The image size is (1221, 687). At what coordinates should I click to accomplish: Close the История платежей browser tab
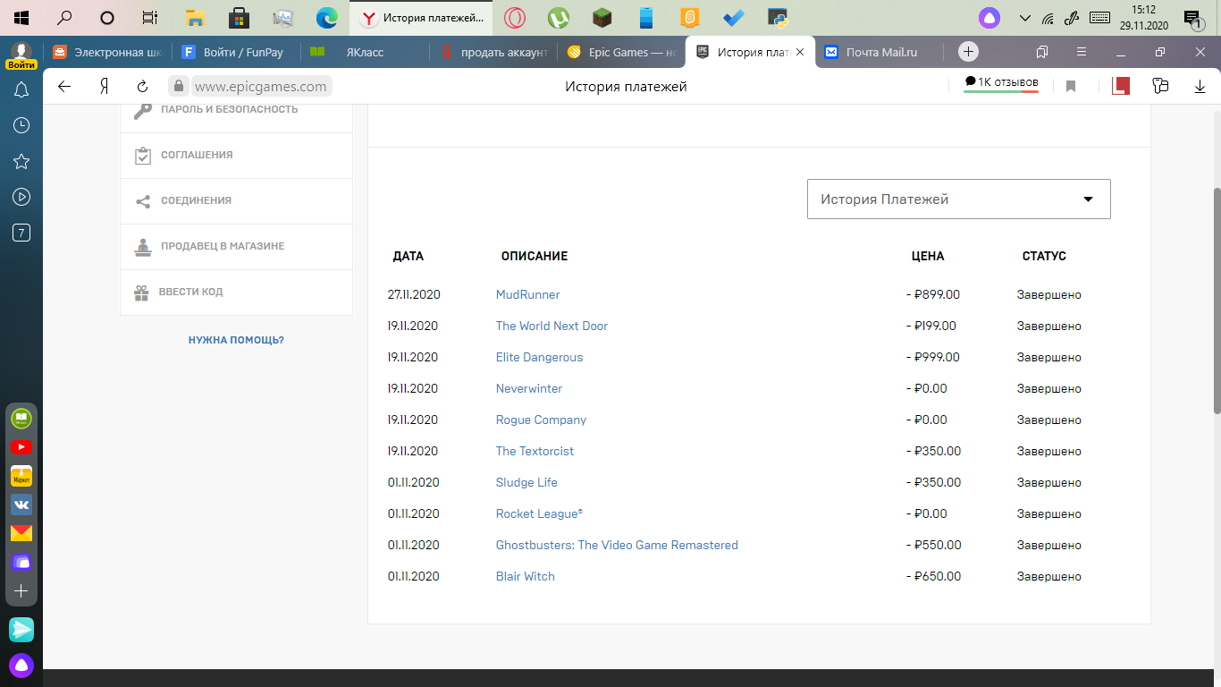tap(800, 52)
